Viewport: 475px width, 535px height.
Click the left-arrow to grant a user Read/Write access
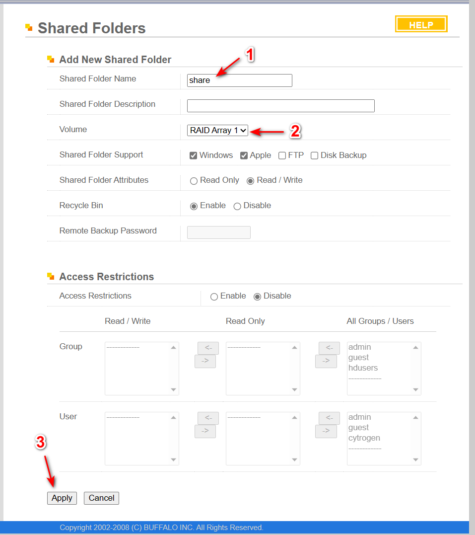[x=208, y=418]
